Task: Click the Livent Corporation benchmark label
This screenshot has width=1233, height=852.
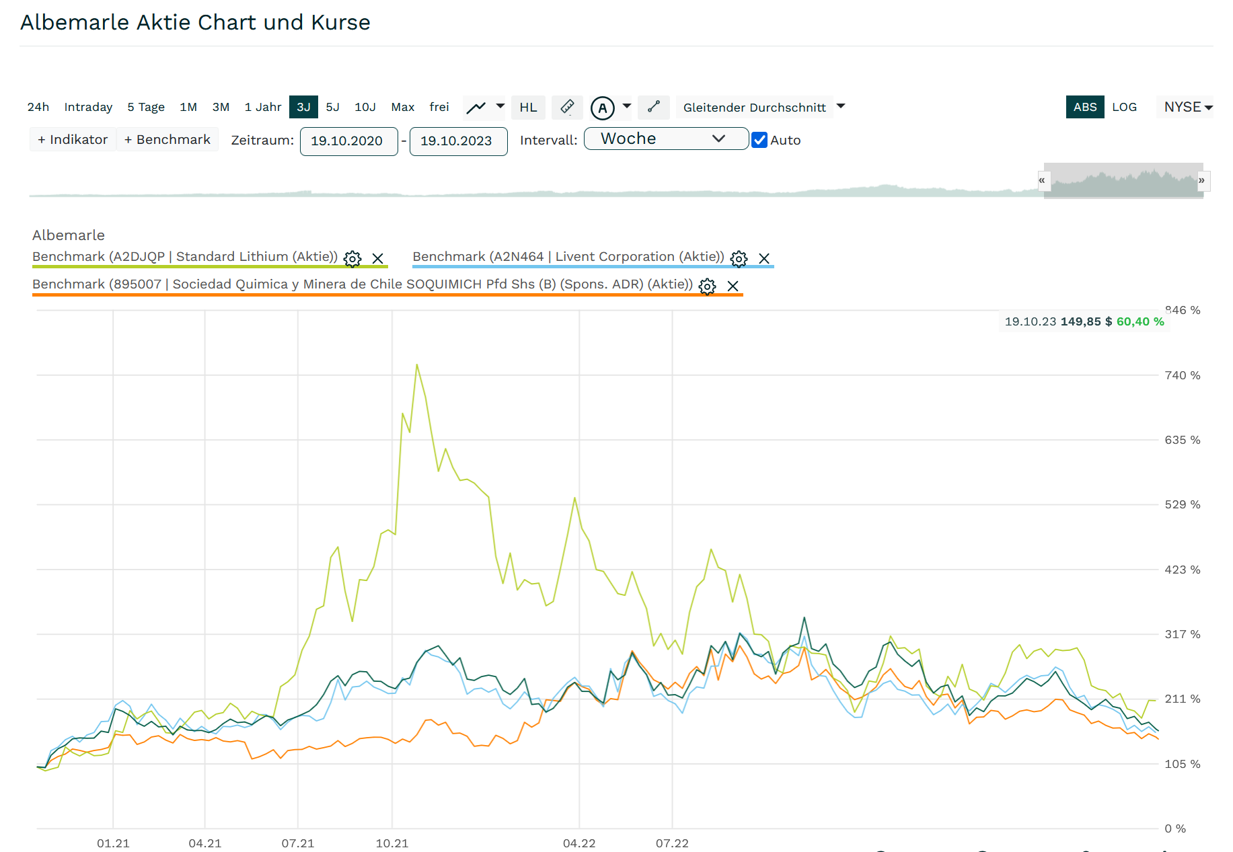Action: [568, 257]
